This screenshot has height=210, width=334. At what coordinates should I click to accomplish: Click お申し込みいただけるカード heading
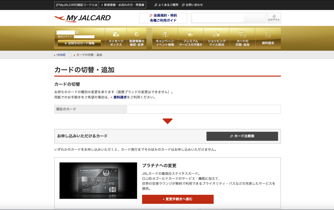[82, 136]
